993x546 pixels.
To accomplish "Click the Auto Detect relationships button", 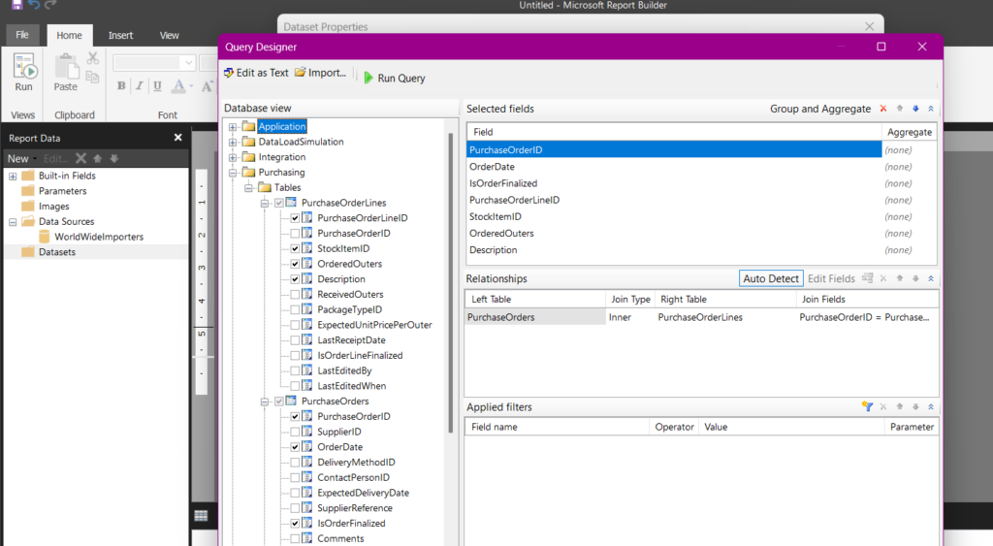I will pos(771,278).
